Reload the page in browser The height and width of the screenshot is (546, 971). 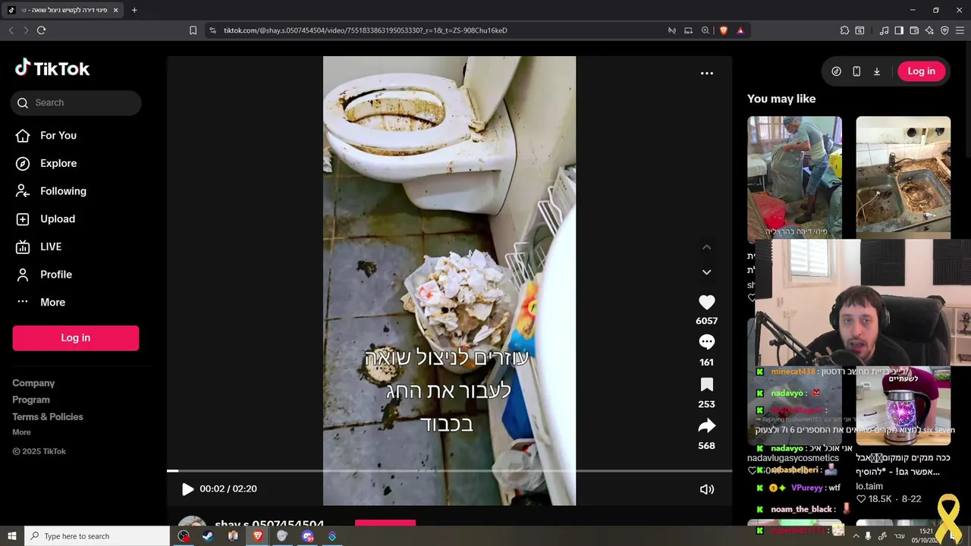click(41, 30)
